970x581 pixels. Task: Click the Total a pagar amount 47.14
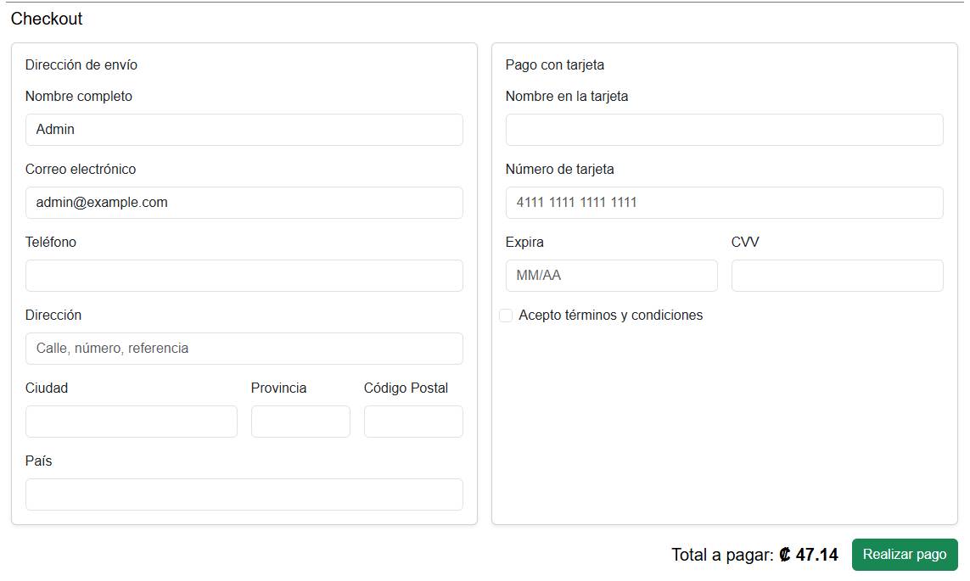pyautogui.click(x=809, y=555)
